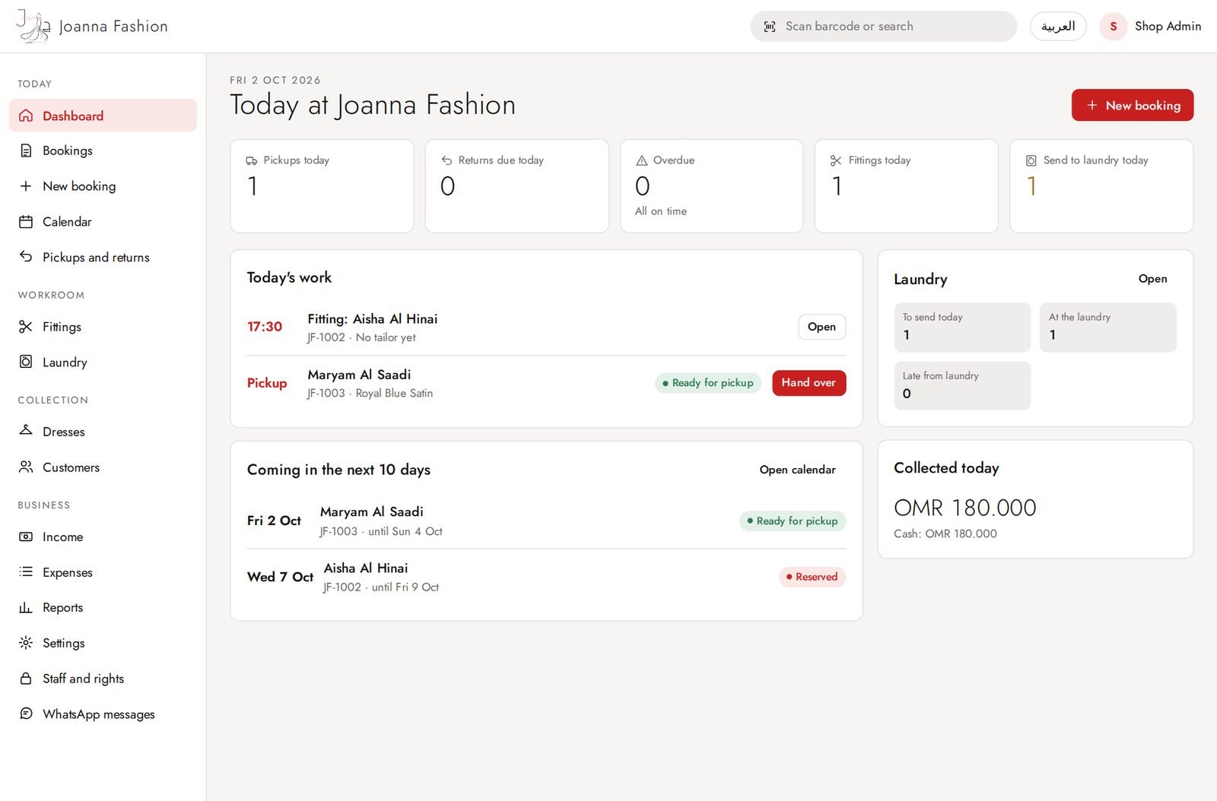The width and height of the screenshot is (1217, 801).
Task: Focus the Scan barcode or search field
Action: tap(883, 27)
